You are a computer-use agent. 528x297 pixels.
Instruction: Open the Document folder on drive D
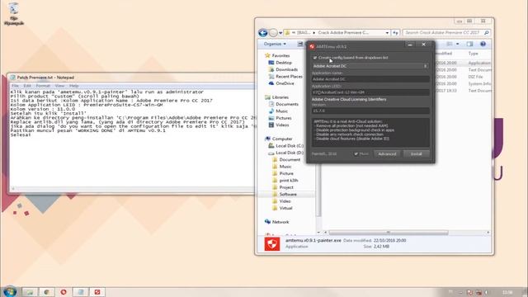tap(290, 159)
